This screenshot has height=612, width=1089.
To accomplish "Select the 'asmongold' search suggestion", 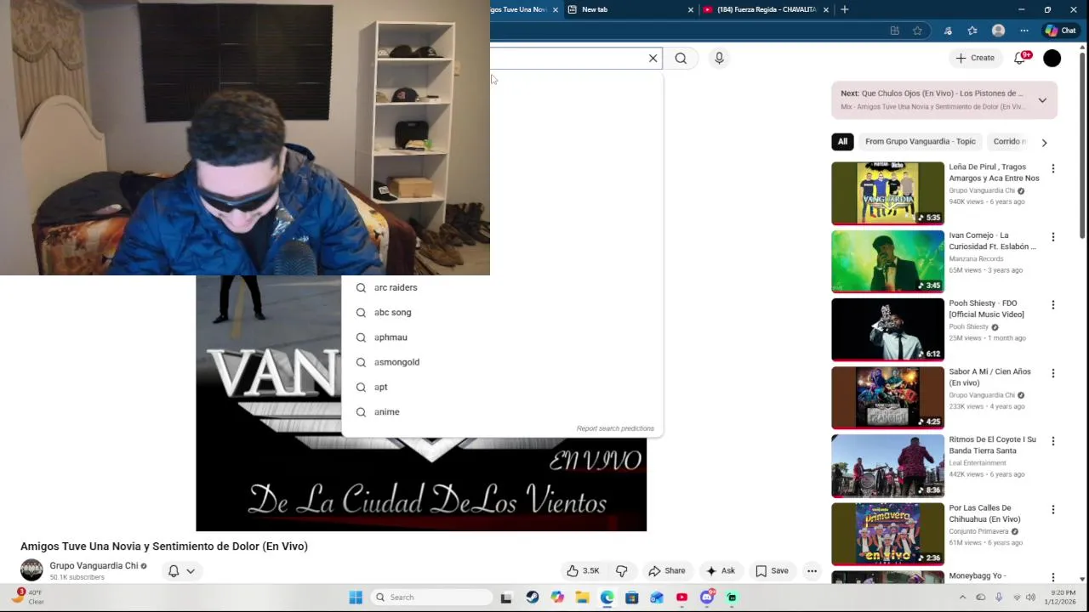I will 502,362.
